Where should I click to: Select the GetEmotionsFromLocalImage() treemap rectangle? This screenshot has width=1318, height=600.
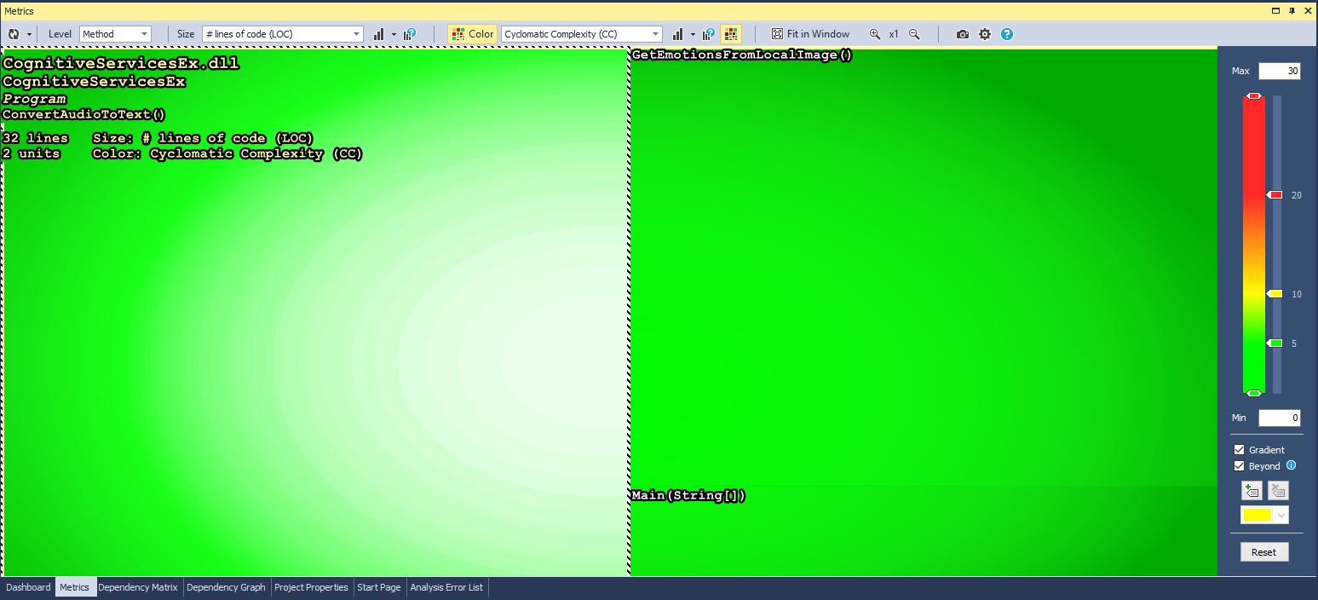pyautogui.click(x=924, y=268)
